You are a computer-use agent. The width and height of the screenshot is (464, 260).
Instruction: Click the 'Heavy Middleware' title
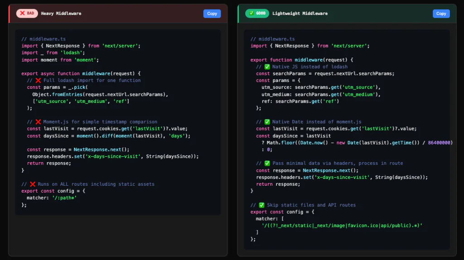pos(61,14)
